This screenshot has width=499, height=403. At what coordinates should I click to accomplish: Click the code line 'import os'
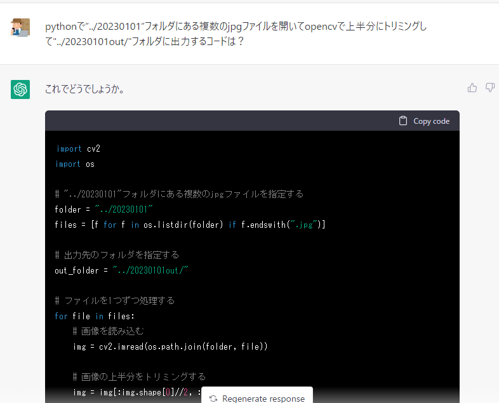pyautogui.click(x=75, y=164)
